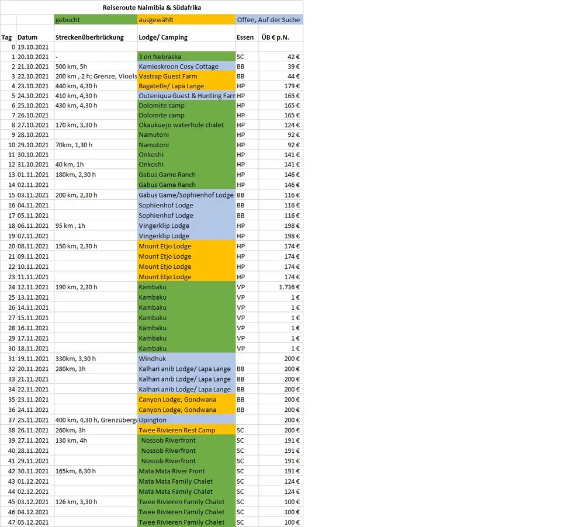Click the '42 €' price cell
This screenshot has height=527, width=561.
(x=280, y=57)
